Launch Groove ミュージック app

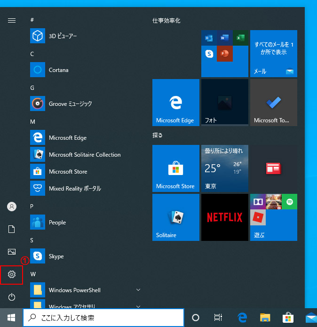[x=86, y=104]
